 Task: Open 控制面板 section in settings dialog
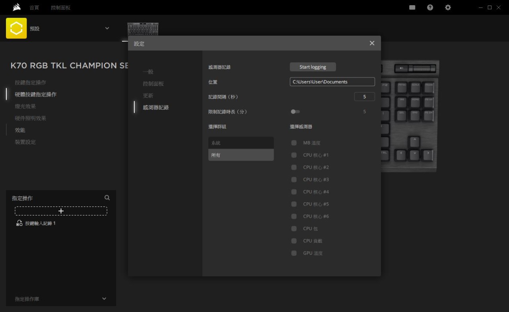153,84
